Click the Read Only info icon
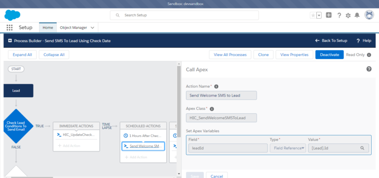 point(369,55)
